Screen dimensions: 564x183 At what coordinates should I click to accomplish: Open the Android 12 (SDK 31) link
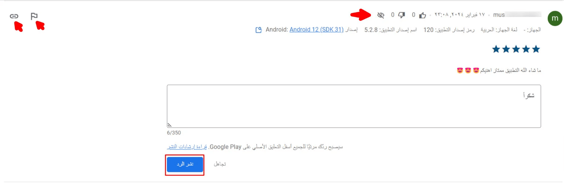[317, 30]
